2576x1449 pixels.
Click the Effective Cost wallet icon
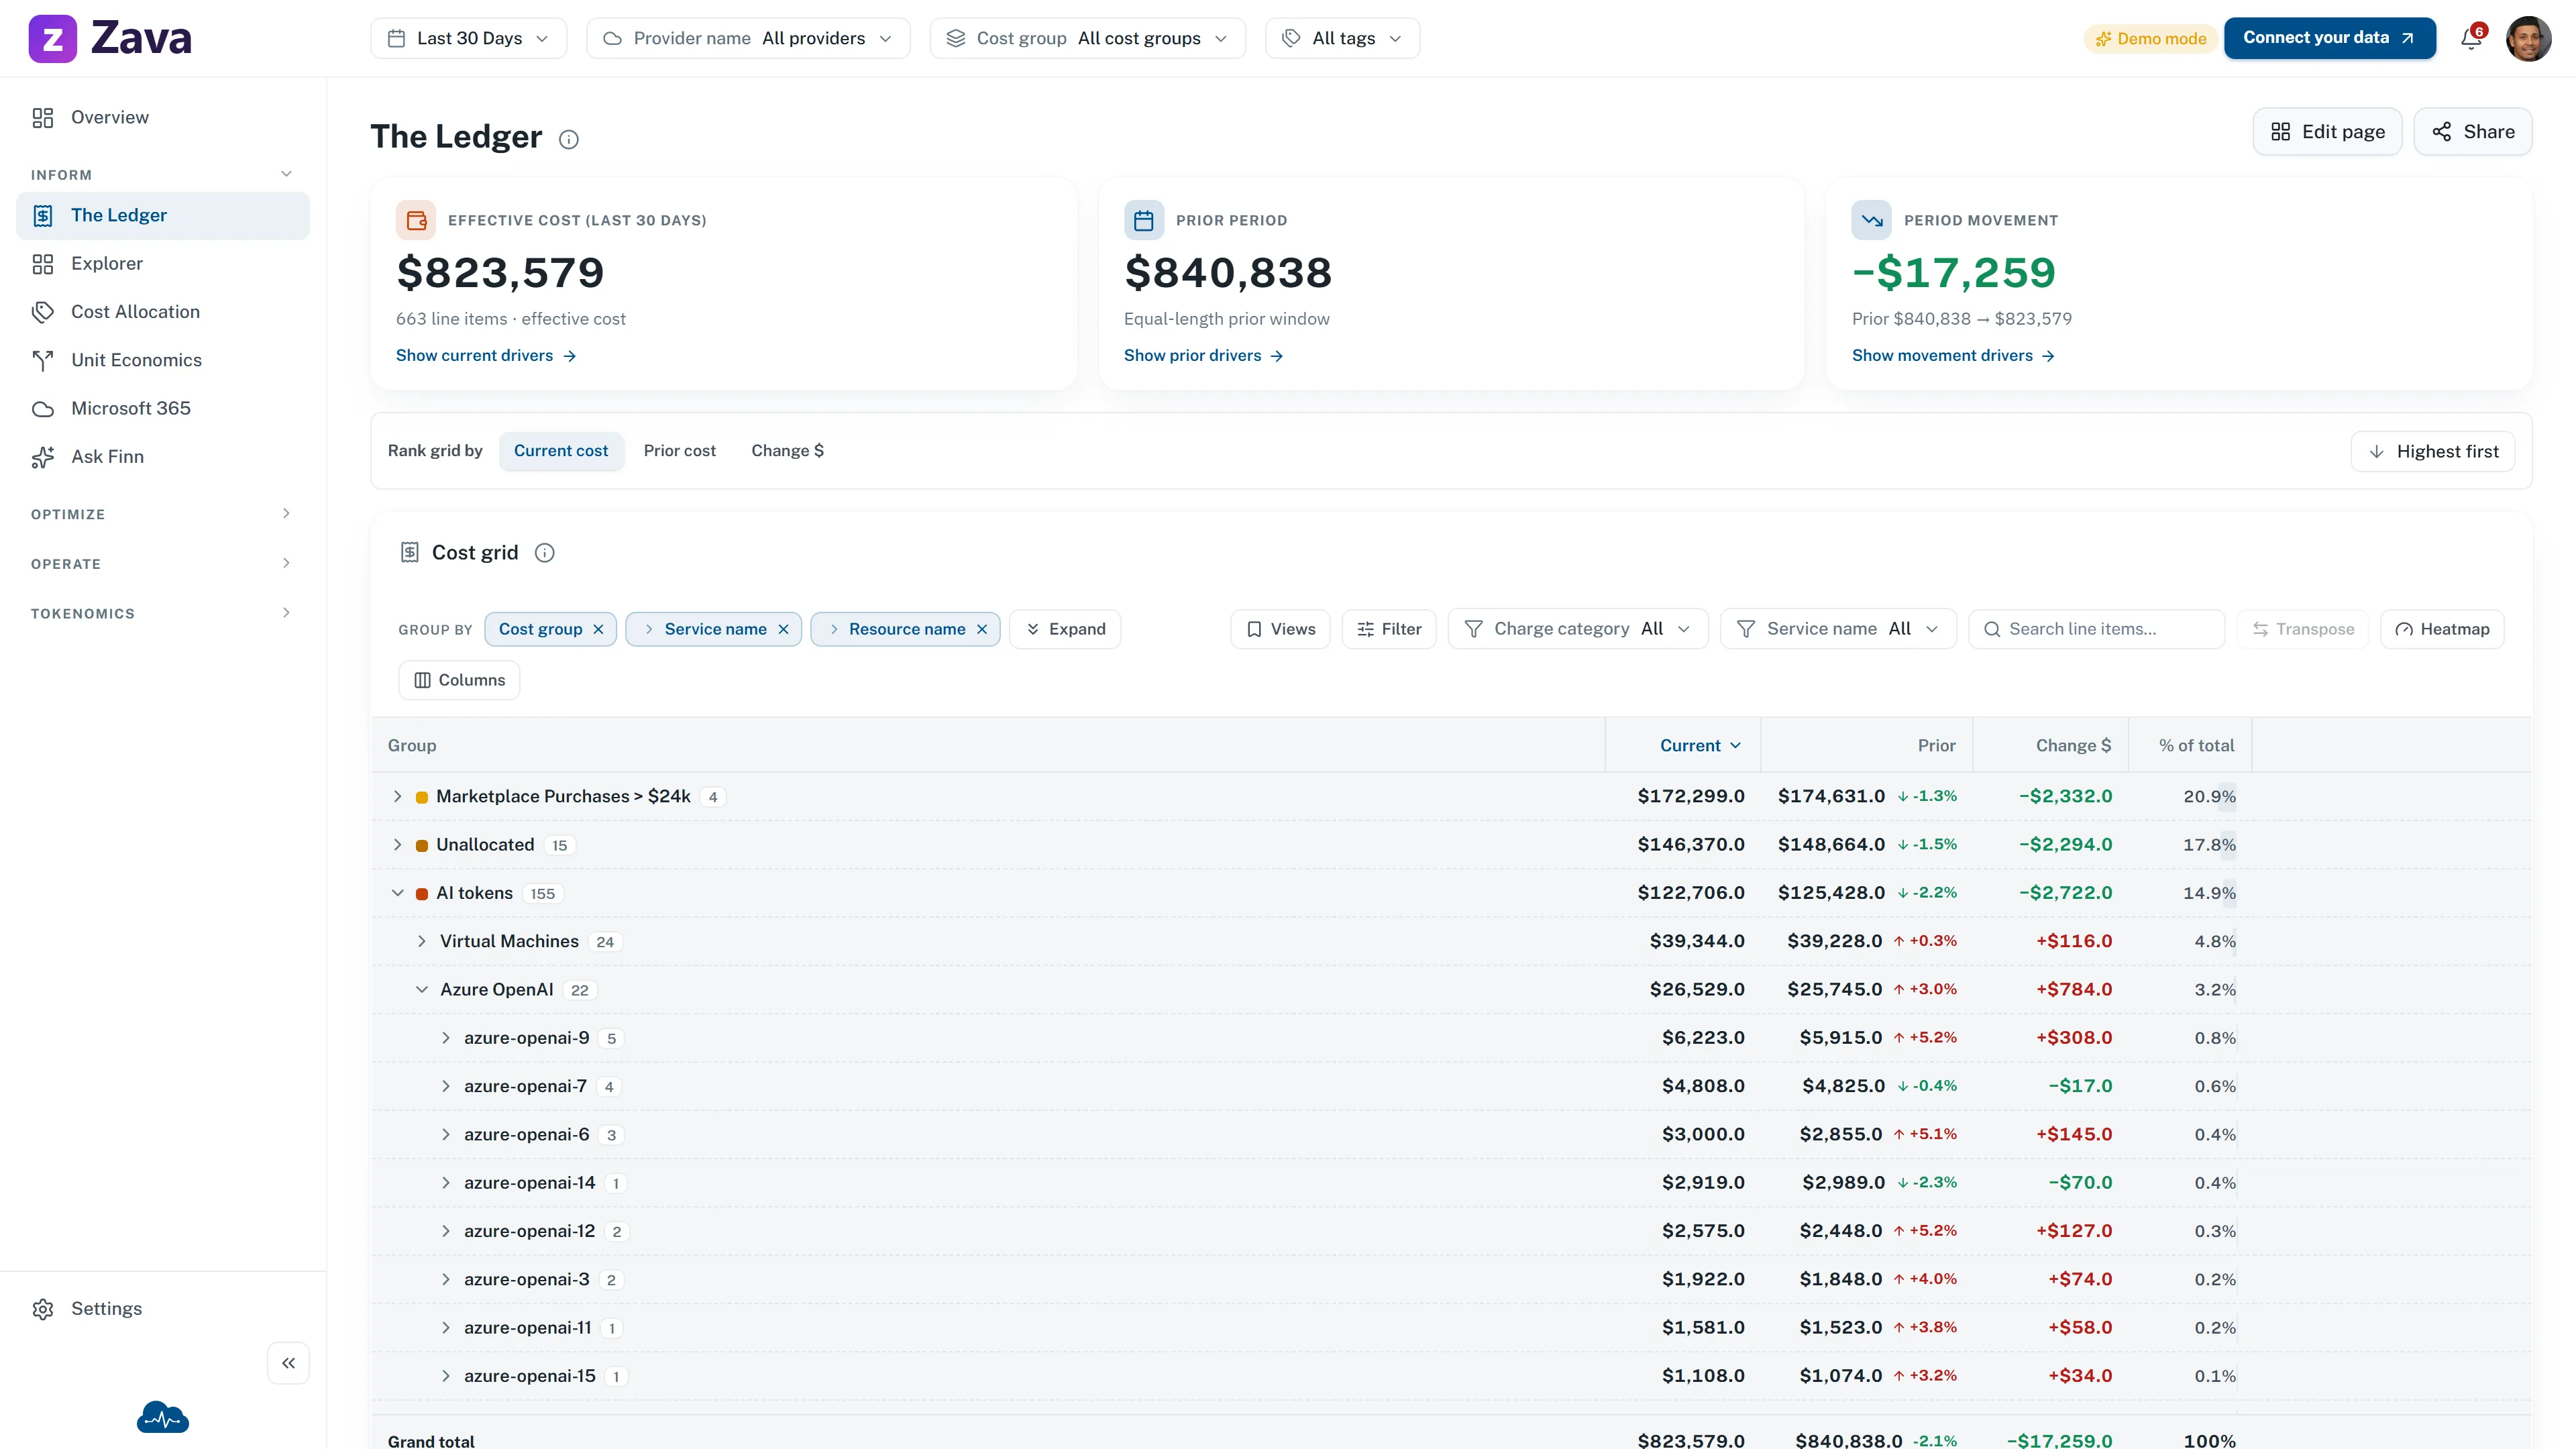(x=416, y=220)
